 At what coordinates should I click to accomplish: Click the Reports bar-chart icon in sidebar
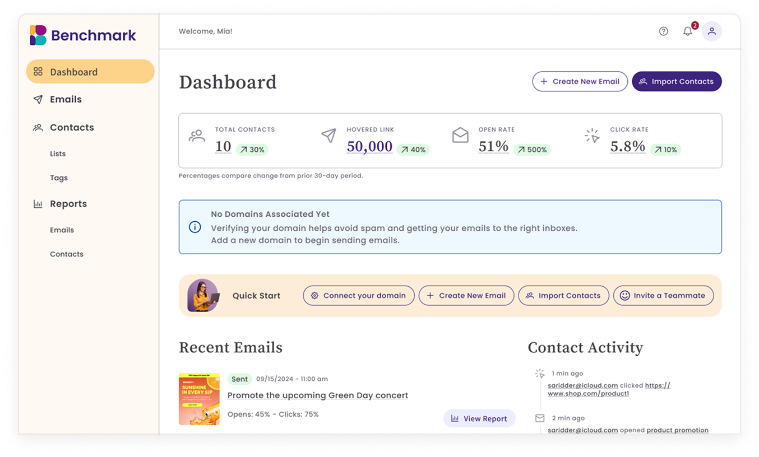[x=38, y=203]
